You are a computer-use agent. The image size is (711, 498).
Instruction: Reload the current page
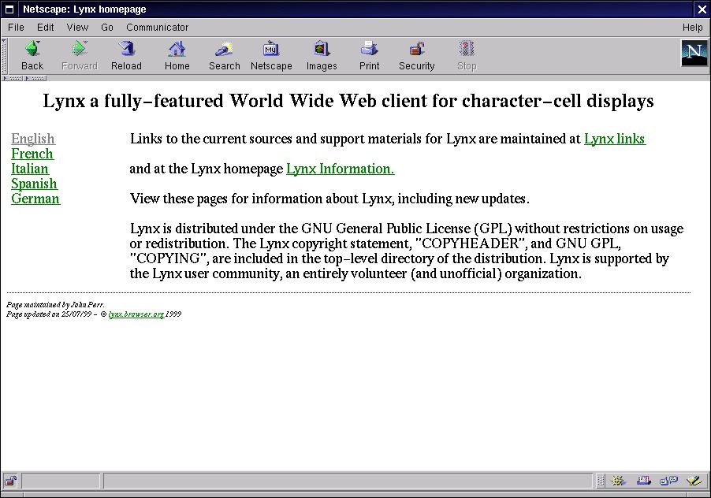pos(126,56)
